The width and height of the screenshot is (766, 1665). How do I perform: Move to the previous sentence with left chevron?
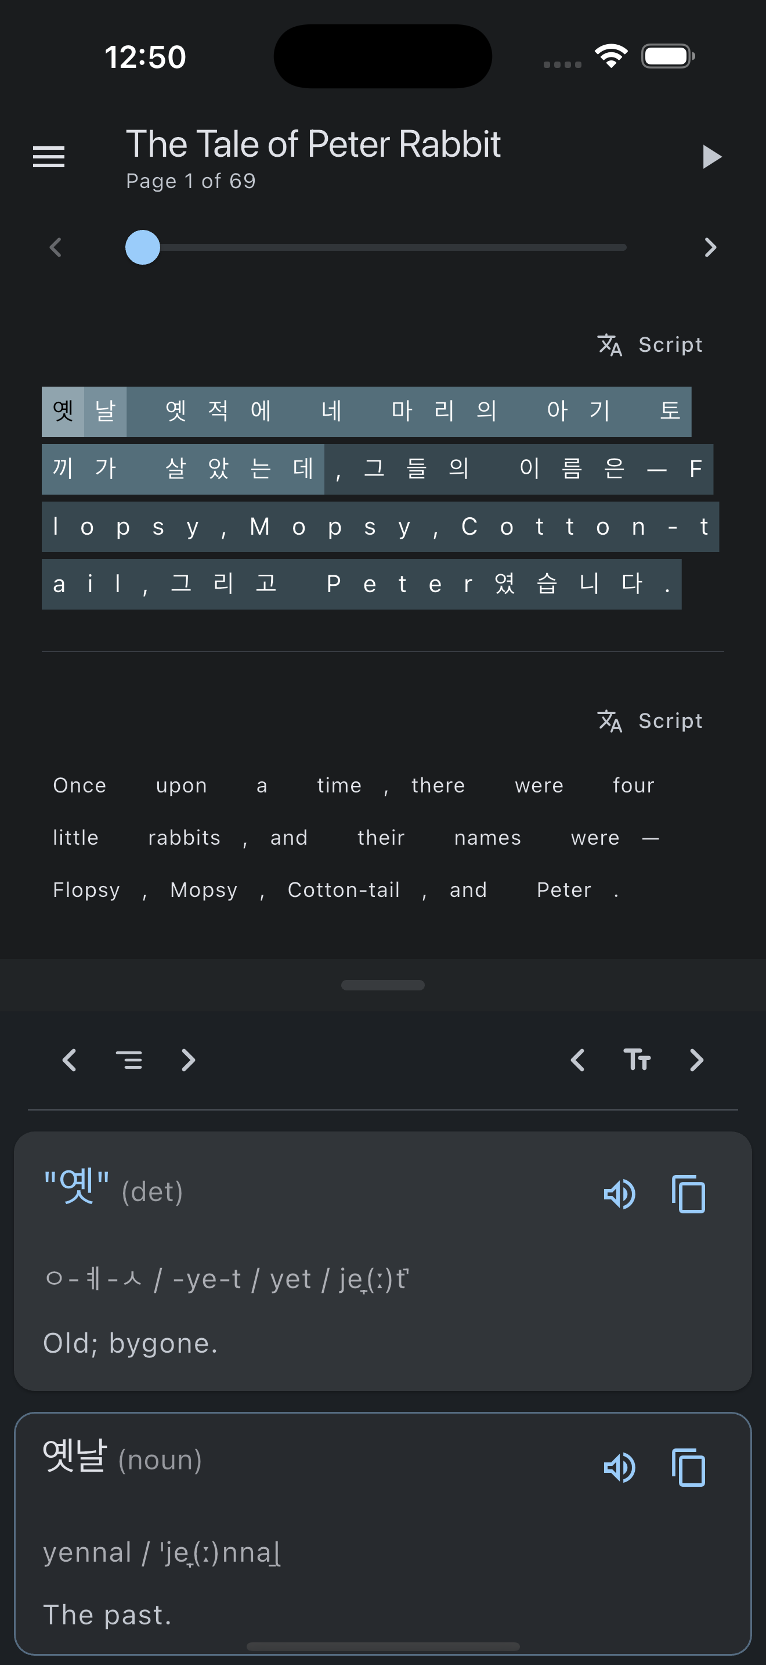(70, 1060)
